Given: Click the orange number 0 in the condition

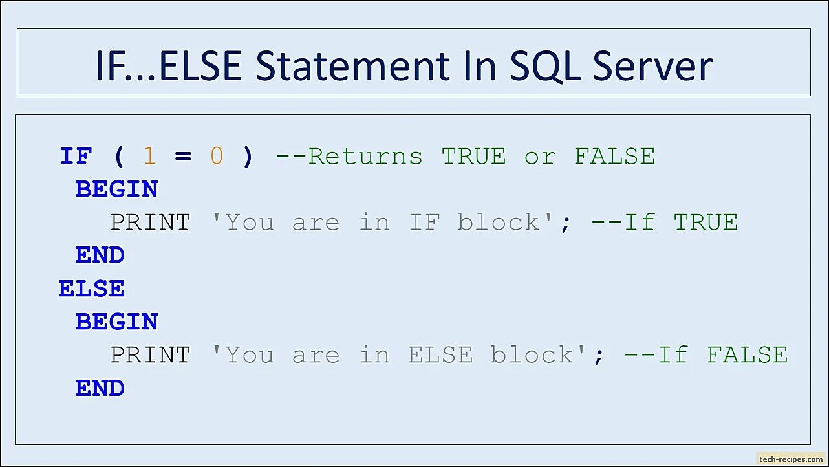Looking at the screenshot, I should pyautogui.click(x=217, y=157).
